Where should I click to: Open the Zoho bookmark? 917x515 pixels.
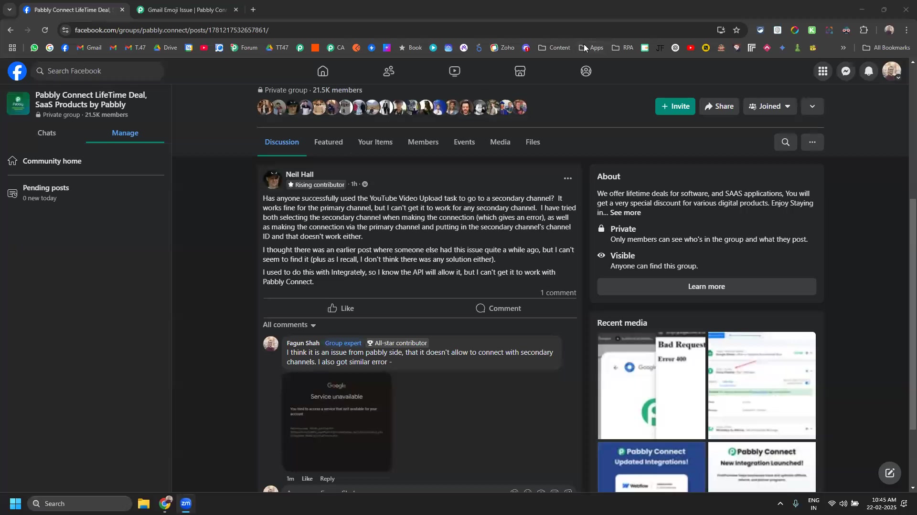(x=502, y=48)
